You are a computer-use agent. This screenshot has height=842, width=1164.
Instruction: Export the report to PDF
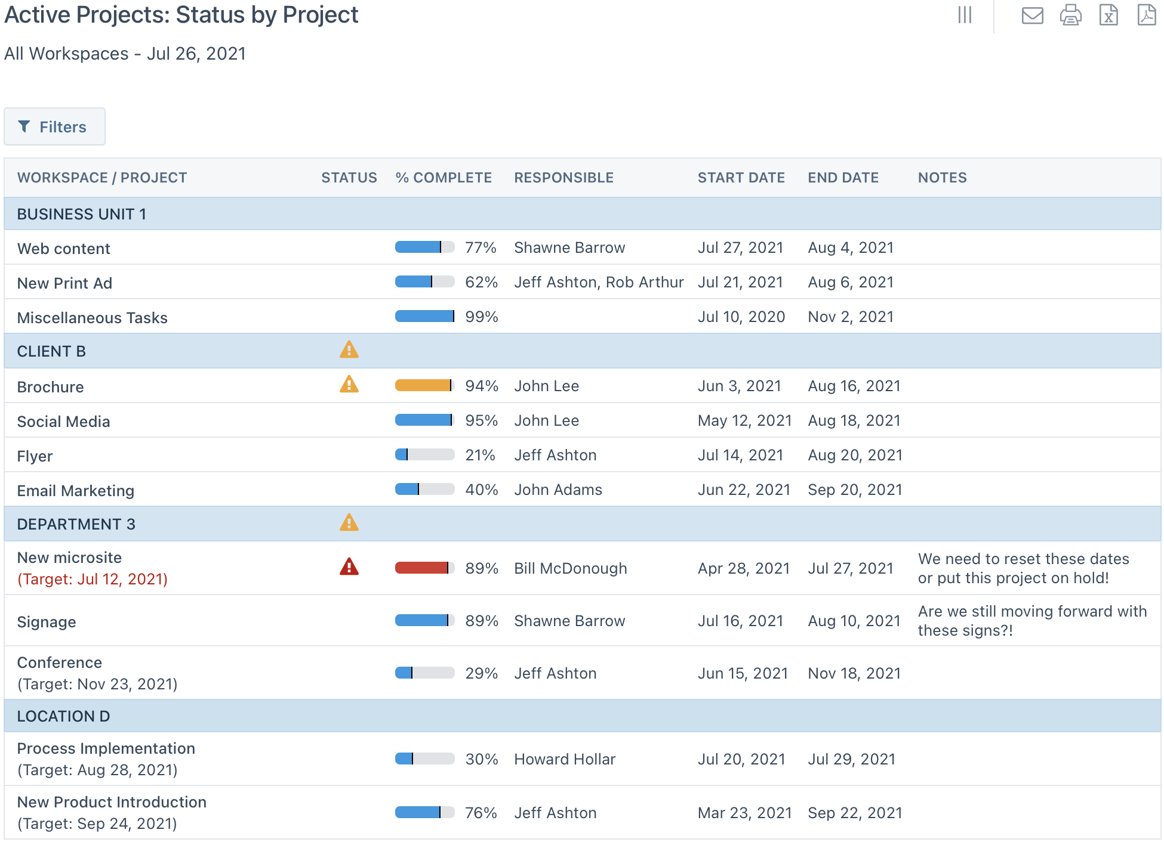(x=1148, y=16)
